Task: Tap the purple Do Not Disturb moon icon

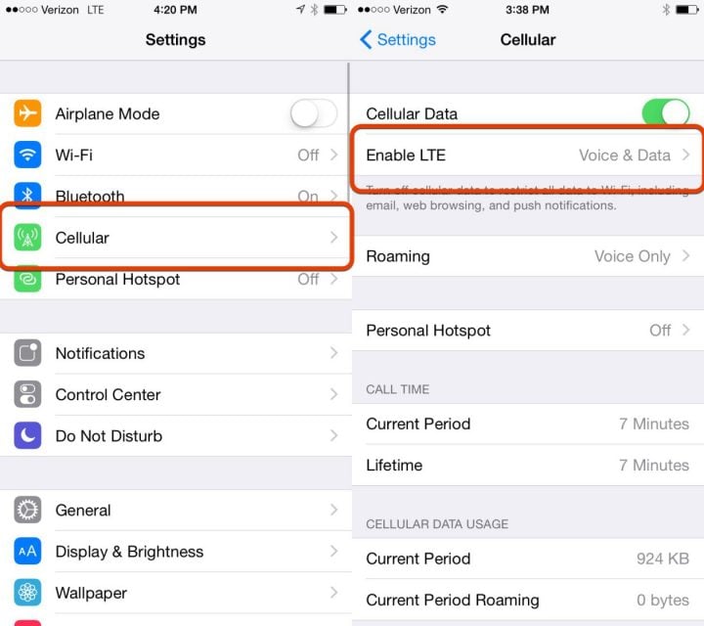Action: [27, 435]
